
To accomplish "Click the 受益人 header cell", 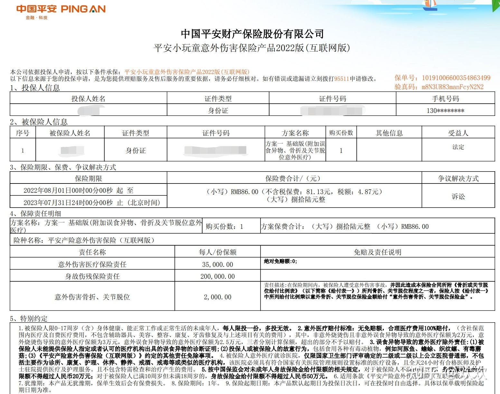I will coord(458,133).
